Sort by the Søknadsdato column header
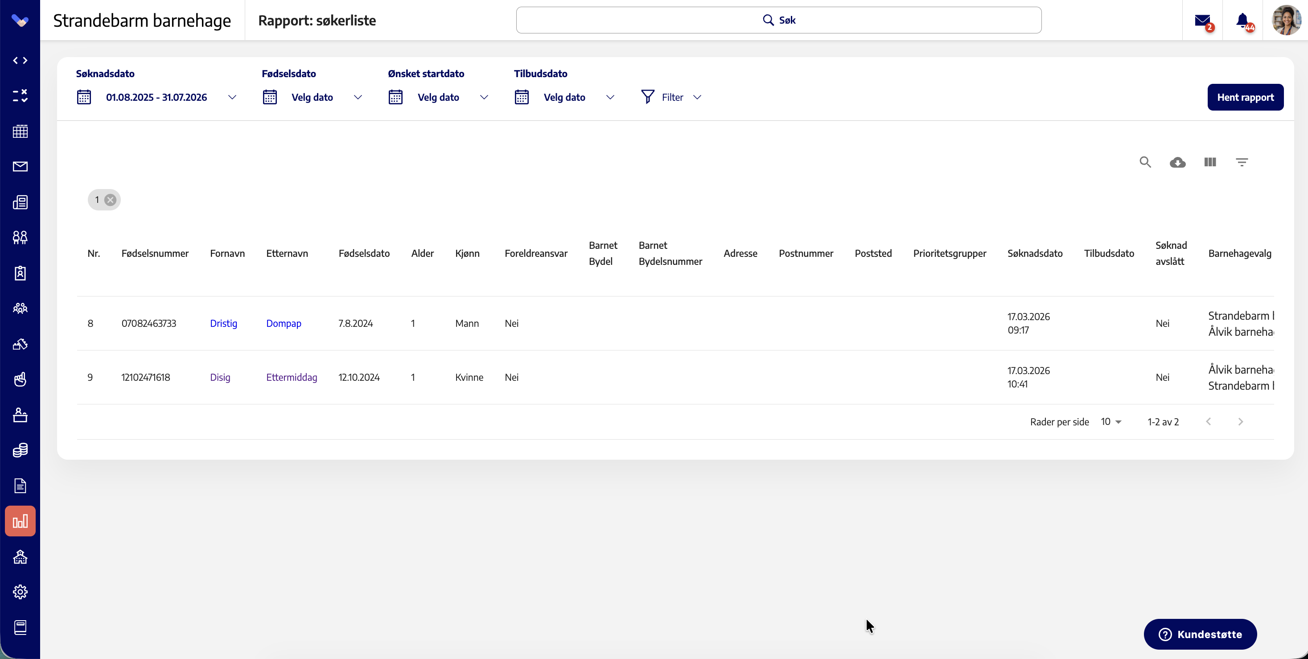 (x=1035, y=253)
